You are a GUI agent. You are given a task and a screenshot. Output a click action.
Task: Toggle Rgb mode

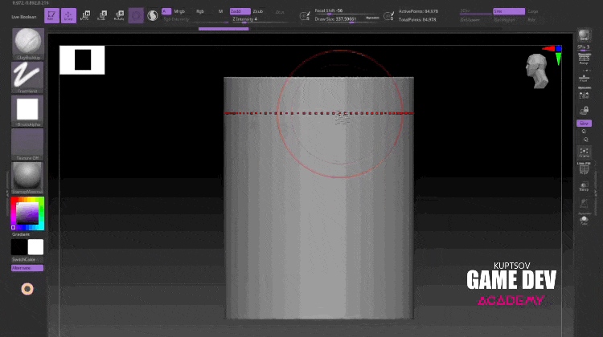[200, 11]
